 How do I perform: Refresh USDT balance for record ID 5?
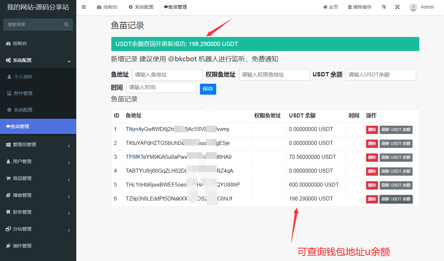(396, 185)
